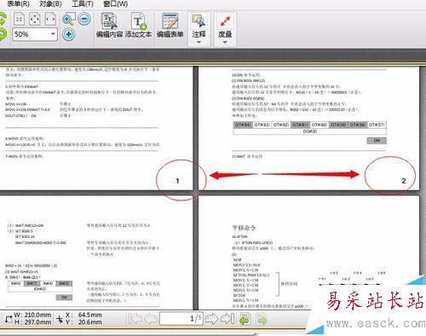Click the W: 210.0mm width value
The width and height of the screenshot is (426, 336).
(33, 315)
